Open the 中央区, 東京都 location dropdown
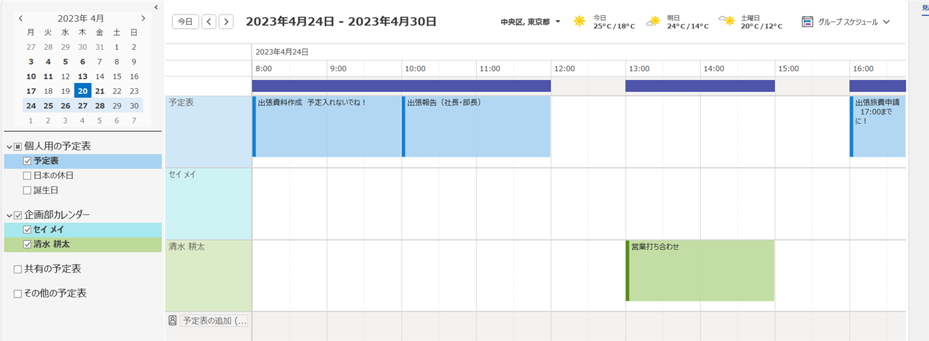Image resolution: width=929 pixels, height=341 pixels. click(x=557, y=21)
